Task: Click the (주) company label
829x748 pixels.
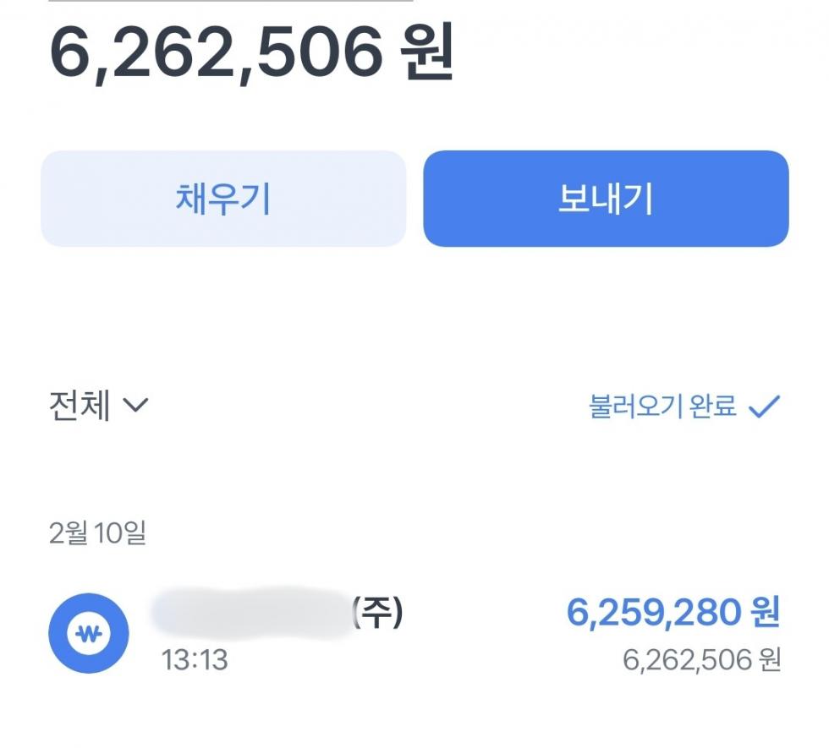Action: tap(377, 612)
